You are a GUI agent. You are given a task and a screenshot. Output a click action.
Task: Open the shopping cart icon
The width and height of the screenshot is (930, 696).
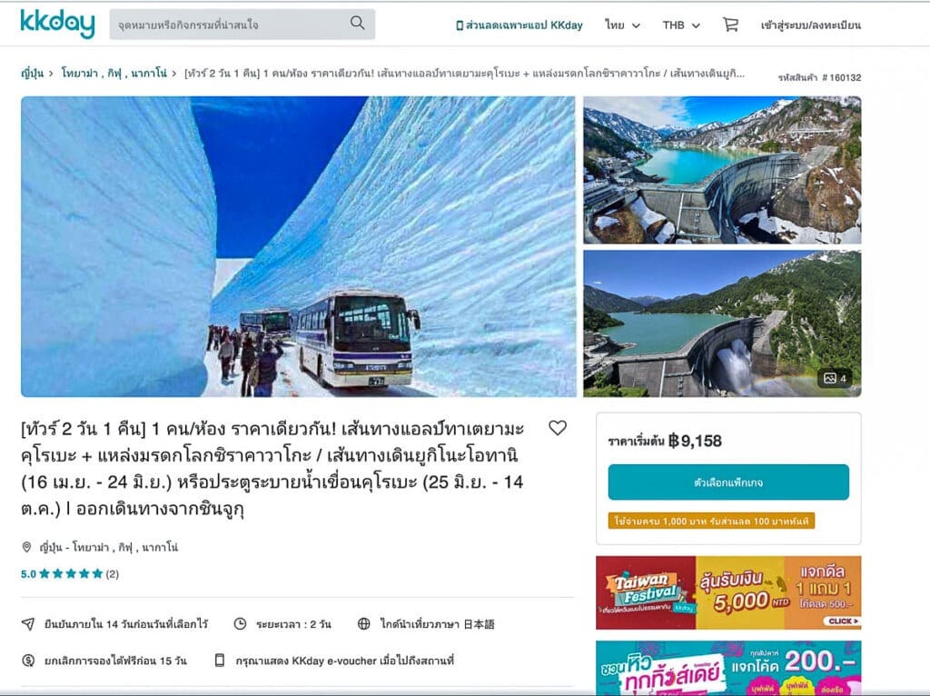tap(730, 25)
